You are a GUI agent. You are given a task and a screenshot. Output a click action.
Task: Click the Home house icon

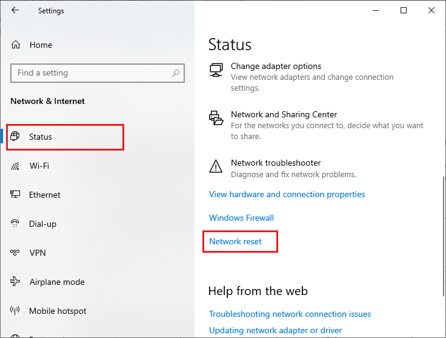[16, 45]
